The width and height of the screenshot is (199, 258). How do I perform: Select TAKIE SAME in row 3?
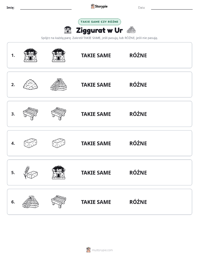point(96,114)
